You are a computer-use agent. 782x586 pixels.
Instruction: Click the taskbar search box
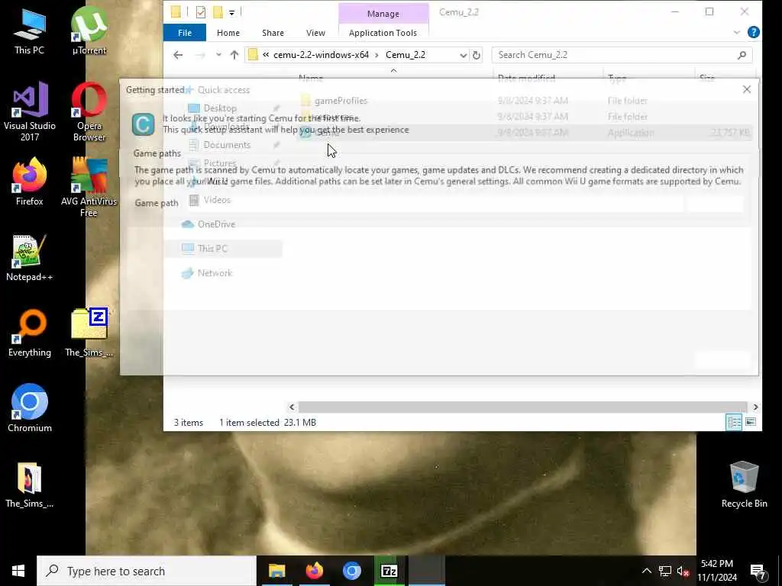147,571
